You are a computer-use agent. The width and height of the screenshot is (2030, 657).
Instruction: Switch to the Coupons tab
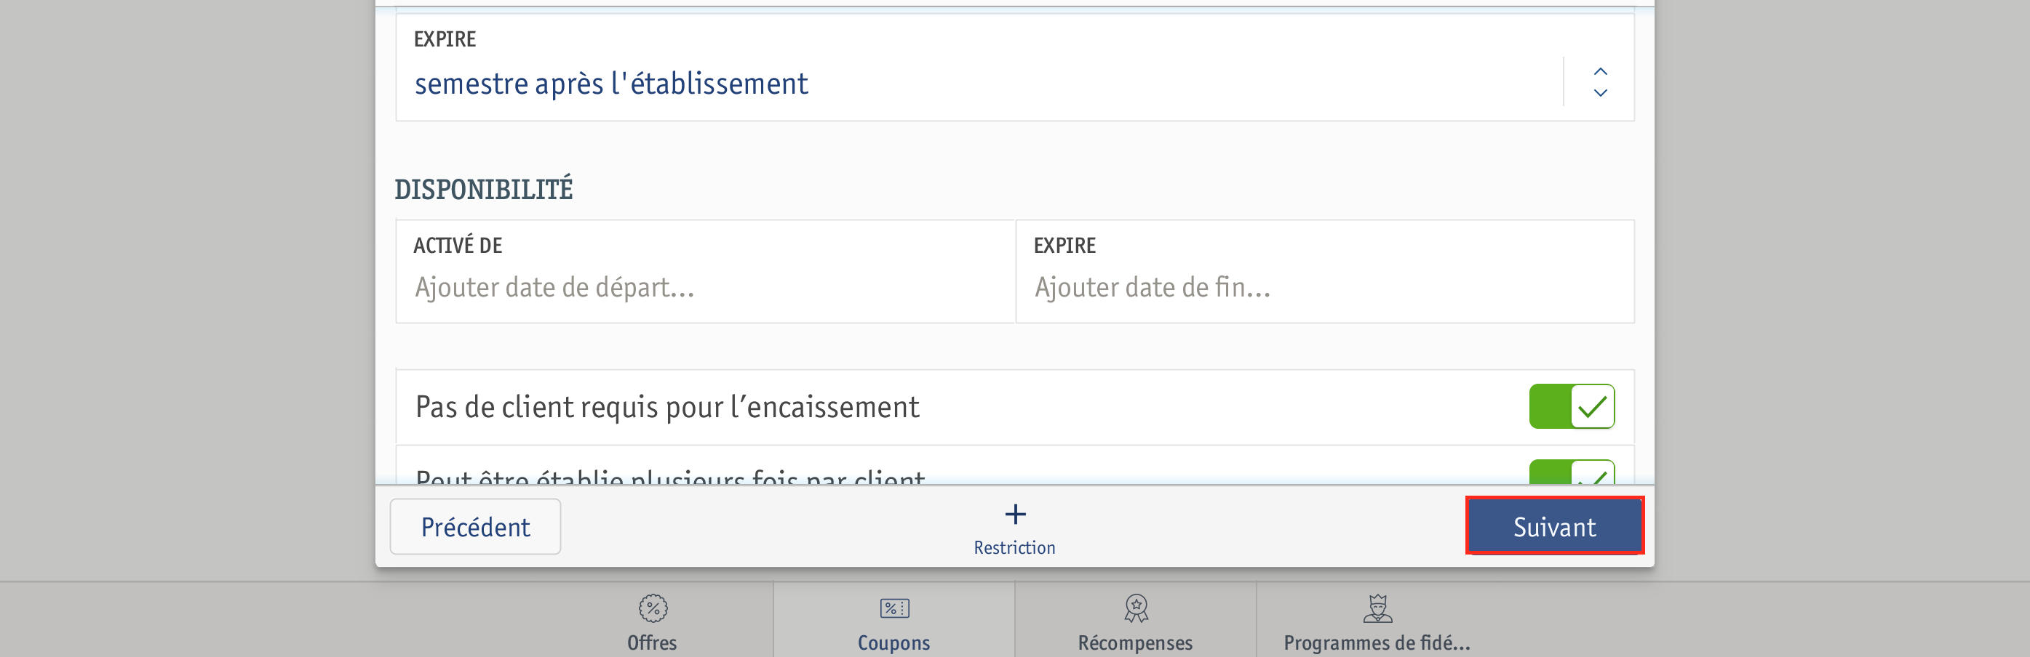click(x=893, y=620)
